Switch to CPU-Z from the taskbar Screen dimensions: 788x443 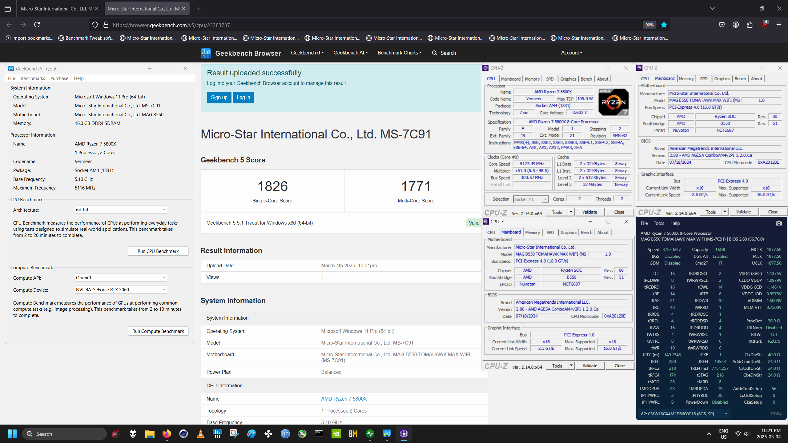pos(404,434)
